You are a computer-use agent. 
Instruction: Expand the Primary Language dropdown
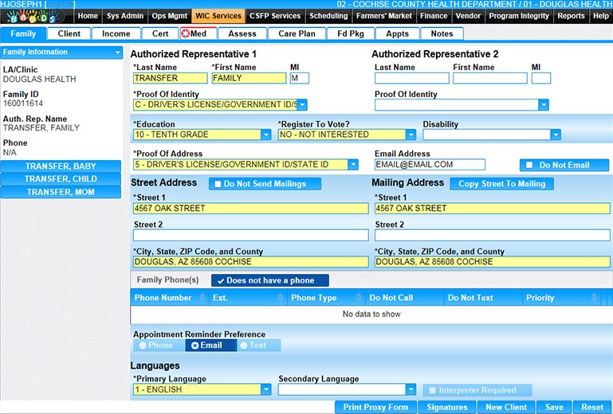[265, 390]
